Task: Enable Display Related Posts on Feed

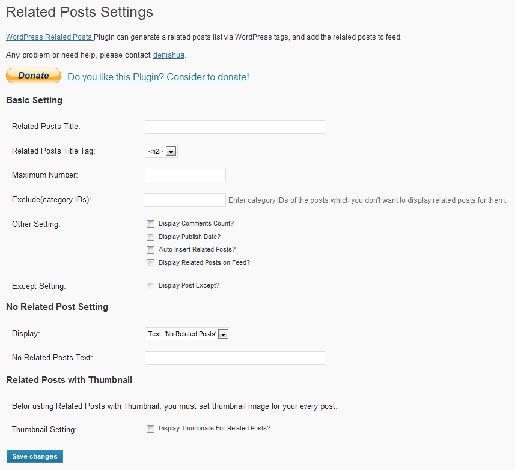Action: click(150, 263)
